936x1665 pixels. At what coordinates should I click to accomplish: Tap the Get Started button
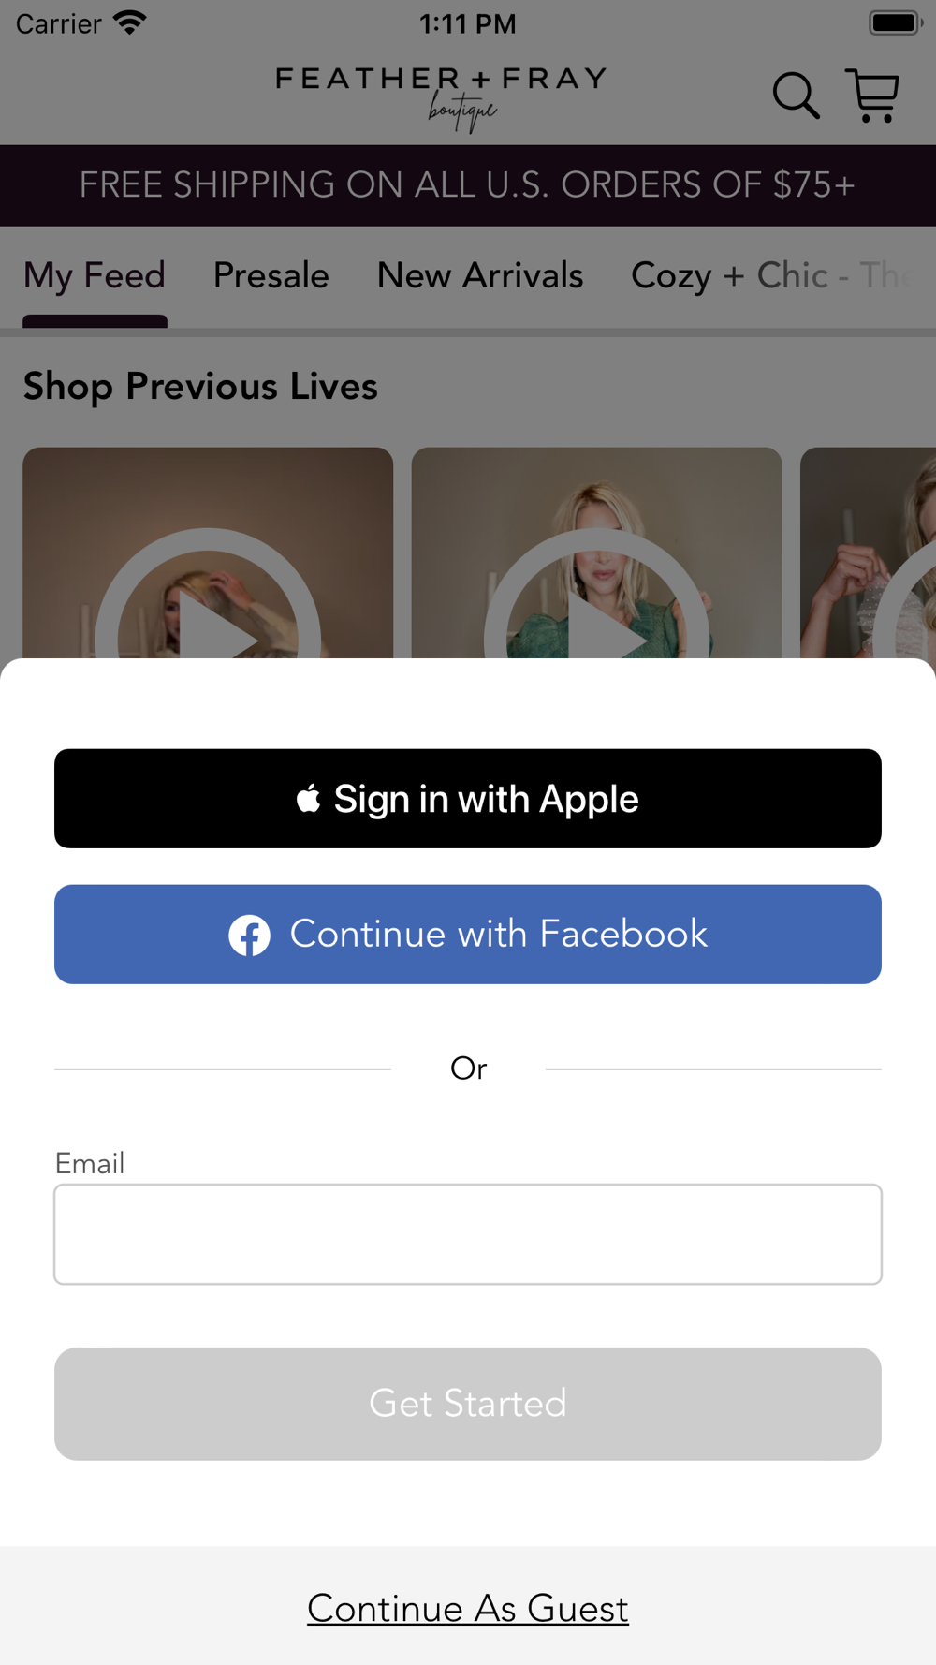(468, 1404)
